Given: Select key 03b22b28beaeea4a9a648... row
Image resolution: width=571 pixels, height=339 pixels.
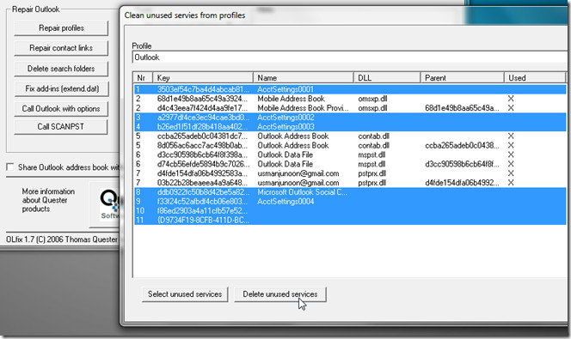Looking at the screenshot, I should coord(350,183).
